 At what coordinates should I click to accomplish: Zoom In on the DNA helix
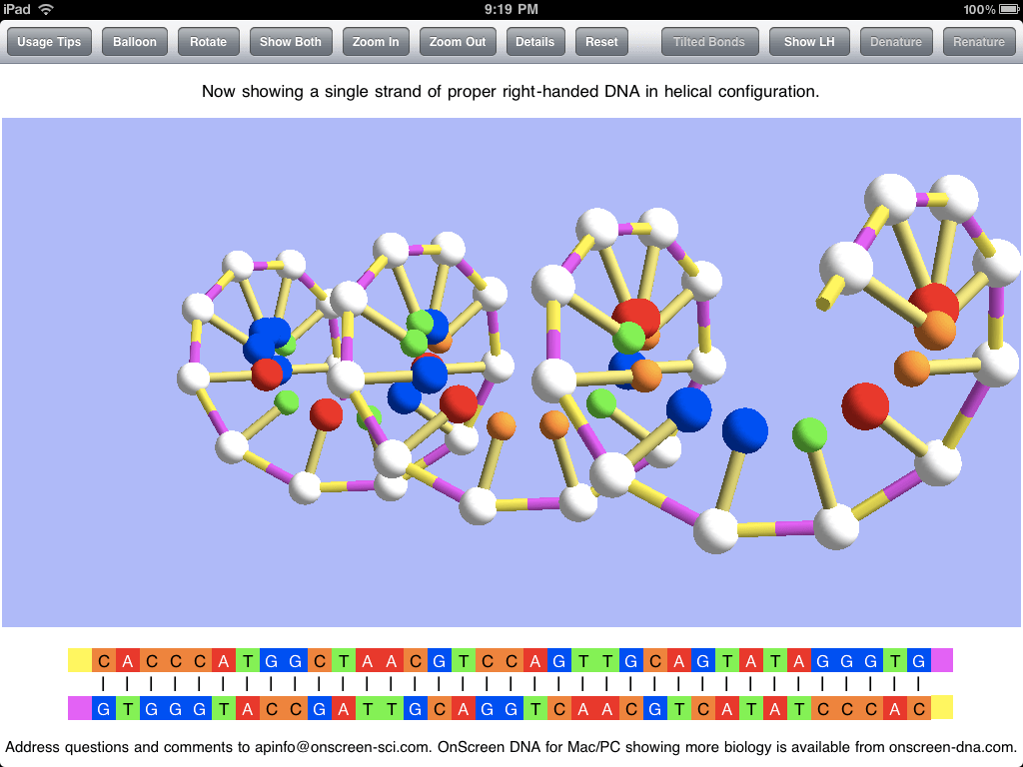pyautogui.click(x=376, y=42)
